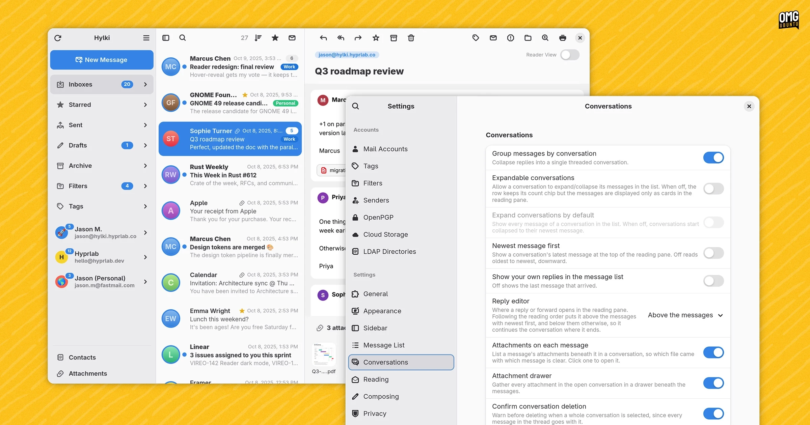This screenshot has height=425, width=810.
Task: Click the search icon above the message list
Action: (183, 38)
